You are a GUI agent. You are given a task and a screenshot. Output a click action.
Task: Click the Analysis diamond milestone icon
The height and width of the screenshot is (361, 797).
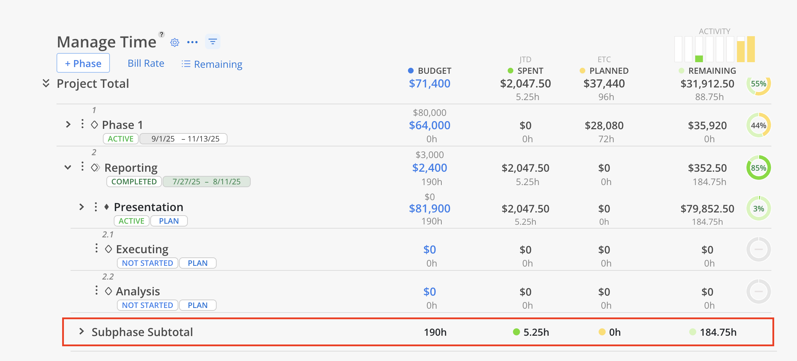point(108,291)
